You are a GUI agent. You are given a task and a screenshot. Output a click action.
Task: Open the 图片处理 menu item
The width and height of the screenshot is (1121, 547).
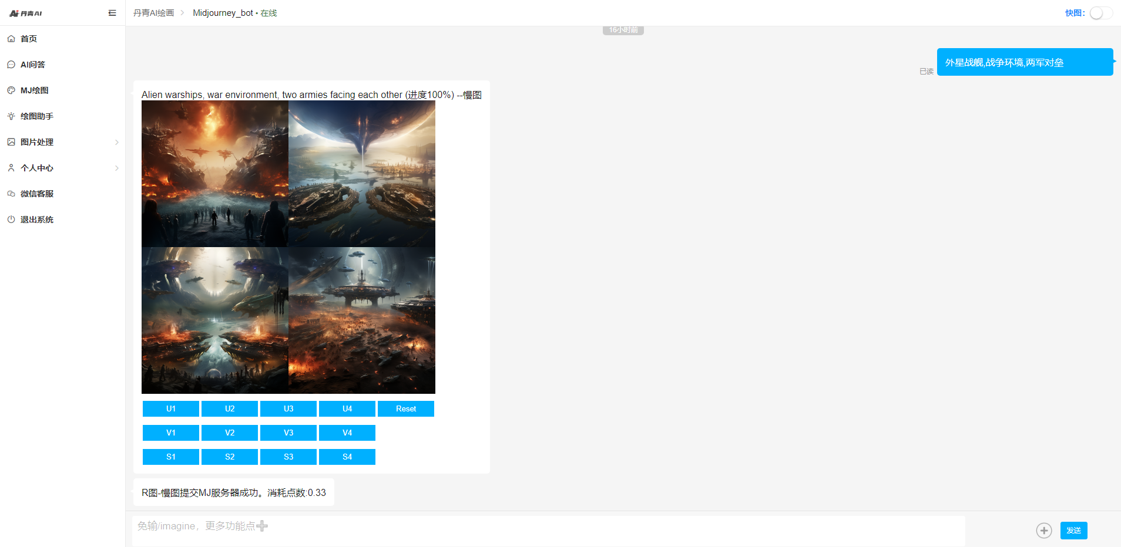(x=37, y=142)
